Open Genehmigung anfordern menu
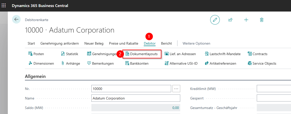The width and height of the screenshot is (291, 114). (60, 44)
